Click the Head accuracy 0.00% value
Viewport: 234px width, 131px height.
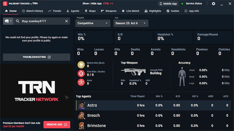click(203, 70)
